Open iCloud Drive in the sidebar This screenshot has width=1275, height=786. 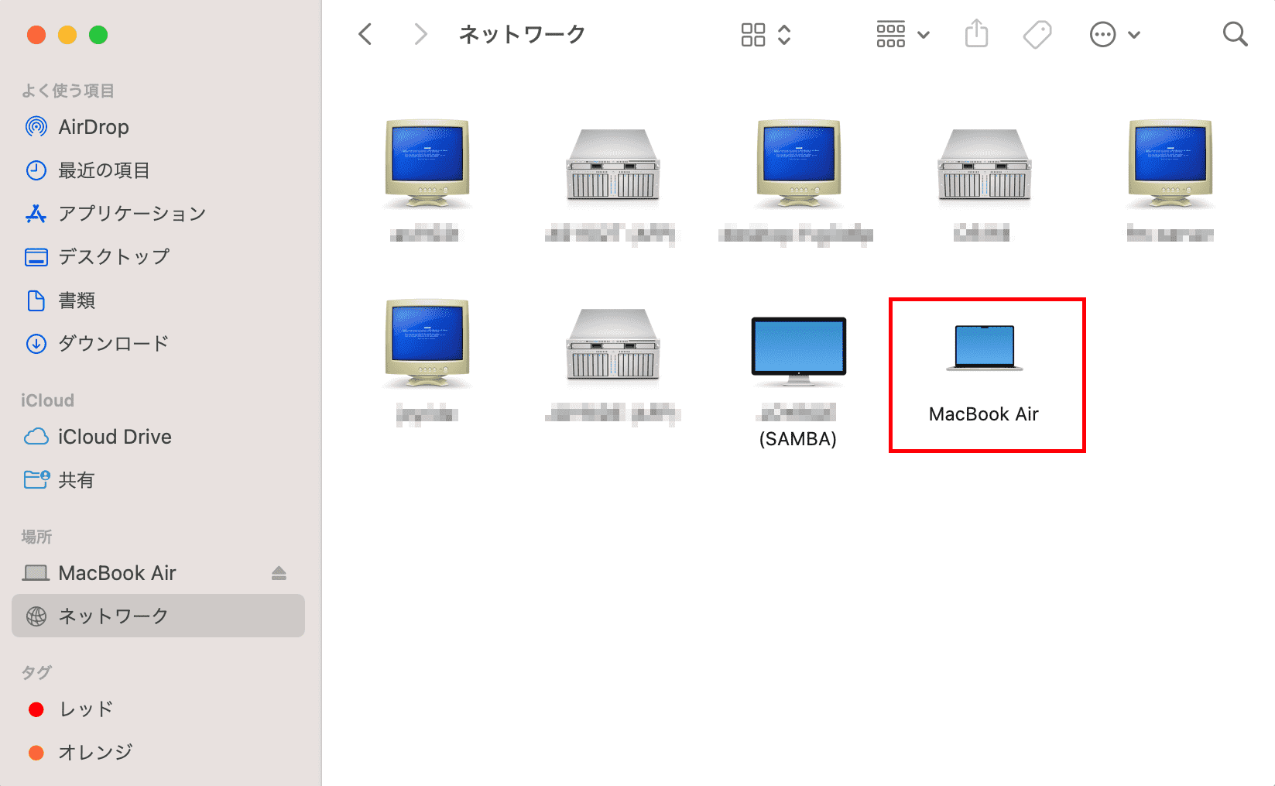(x=158, y=437)
